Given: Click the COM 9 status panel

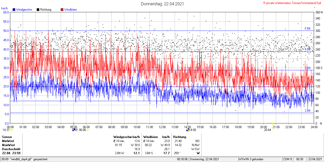Looking at the screenshot, I should click(288, 159).
